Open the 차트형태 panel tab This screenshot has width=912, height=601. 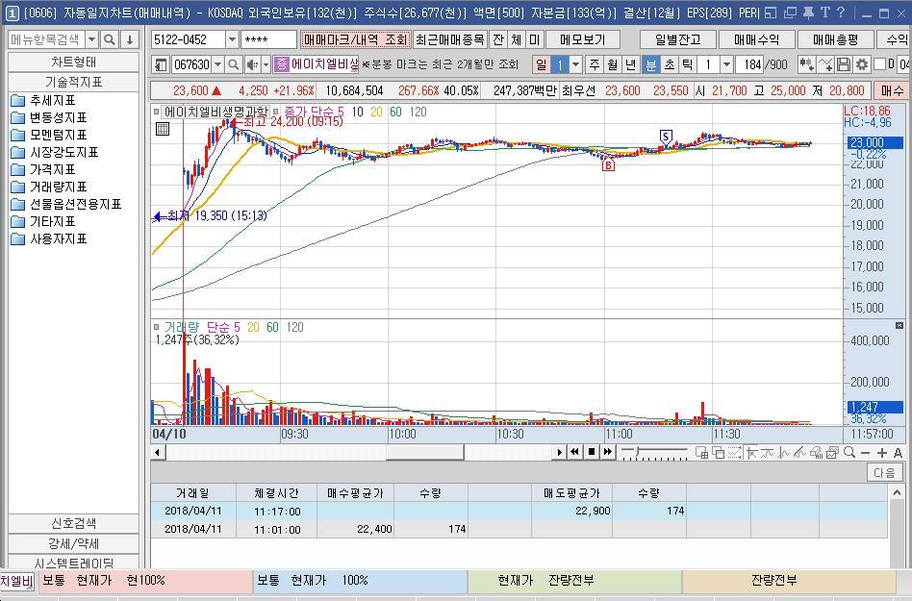(x=73, y=62)
